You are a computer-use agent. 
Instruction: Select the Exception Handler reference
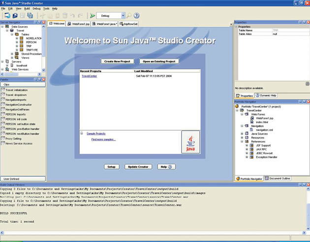267,157
